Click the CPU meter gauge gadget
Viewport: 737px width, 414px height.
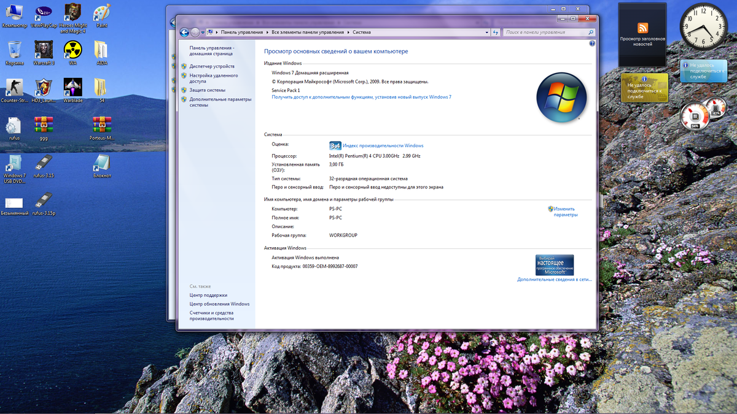coord(695,116)
